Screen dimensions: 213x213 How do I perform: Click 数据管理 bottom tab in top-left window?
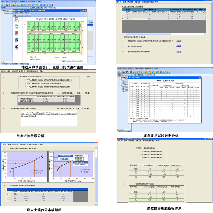tap(15, 64)
